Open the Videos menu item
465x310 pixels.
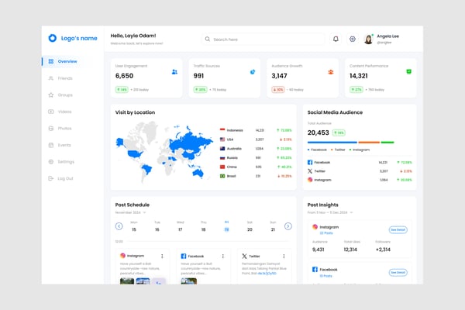pyautogui.click(x=60, y=112)
